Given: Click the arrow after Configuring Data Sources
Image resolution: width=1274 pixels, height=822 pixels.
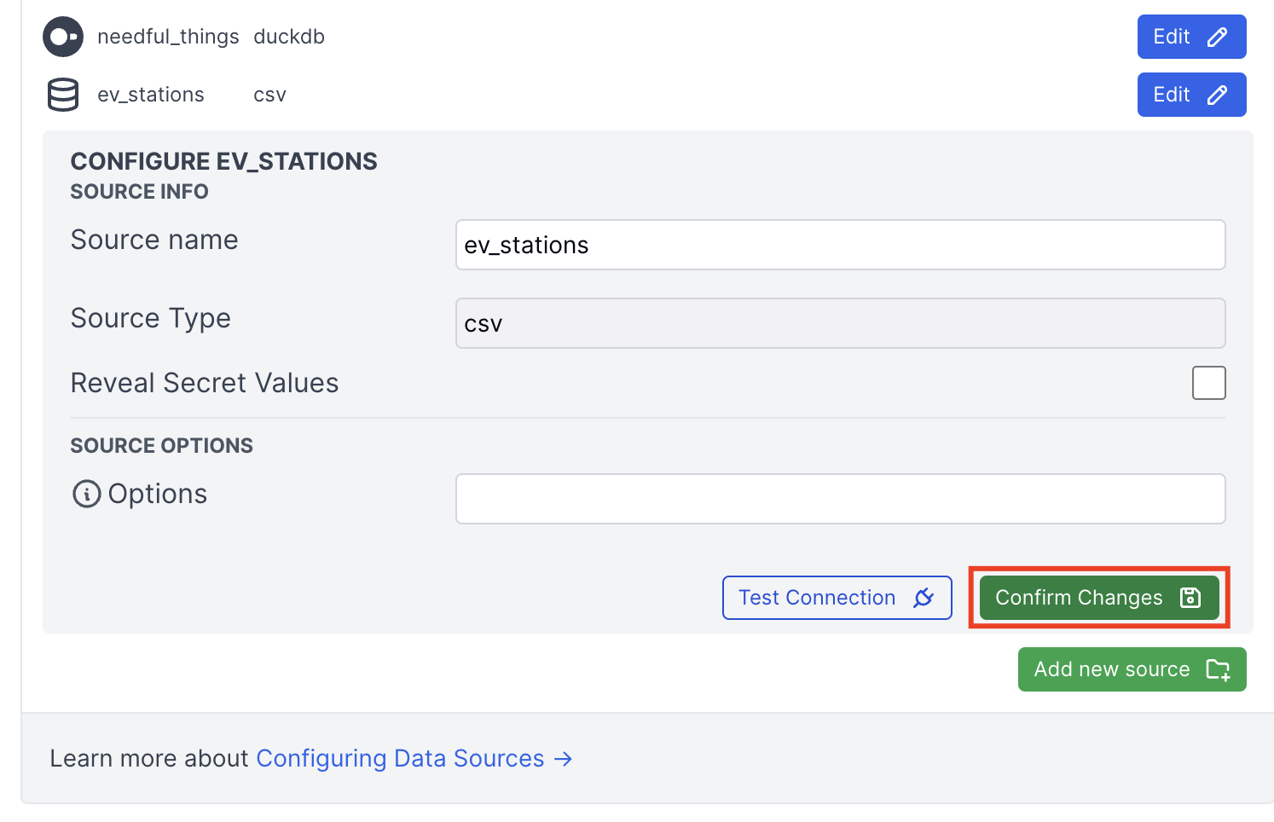Looking at the screenshot, I should [563, 759].
